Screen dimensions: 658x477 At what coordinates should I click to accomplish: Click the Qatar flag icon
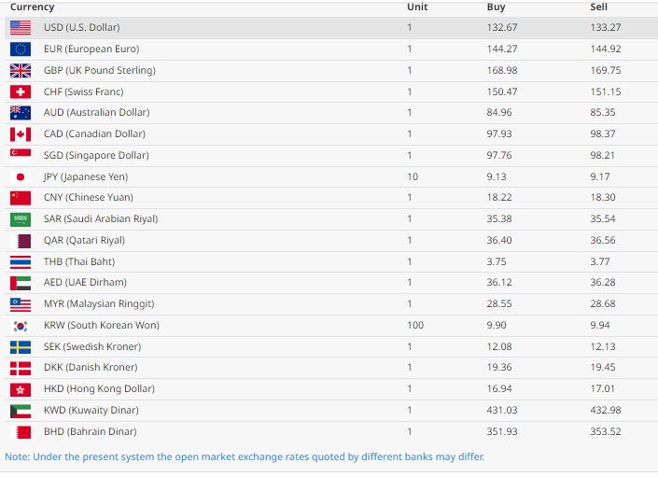pos(21,241)
